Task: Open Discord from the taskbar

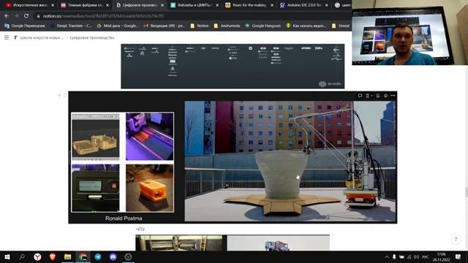Action: click(x=113, y=256)
